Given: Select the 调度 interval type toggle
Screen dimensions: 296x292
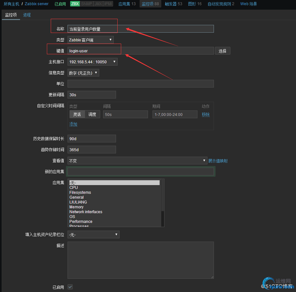Looking at the screenshot, I should [x=92, y=114].
